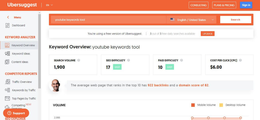This screenshot has height=120, width=260.
Task: Click the Plans & Pricing button
Action: 224,5
